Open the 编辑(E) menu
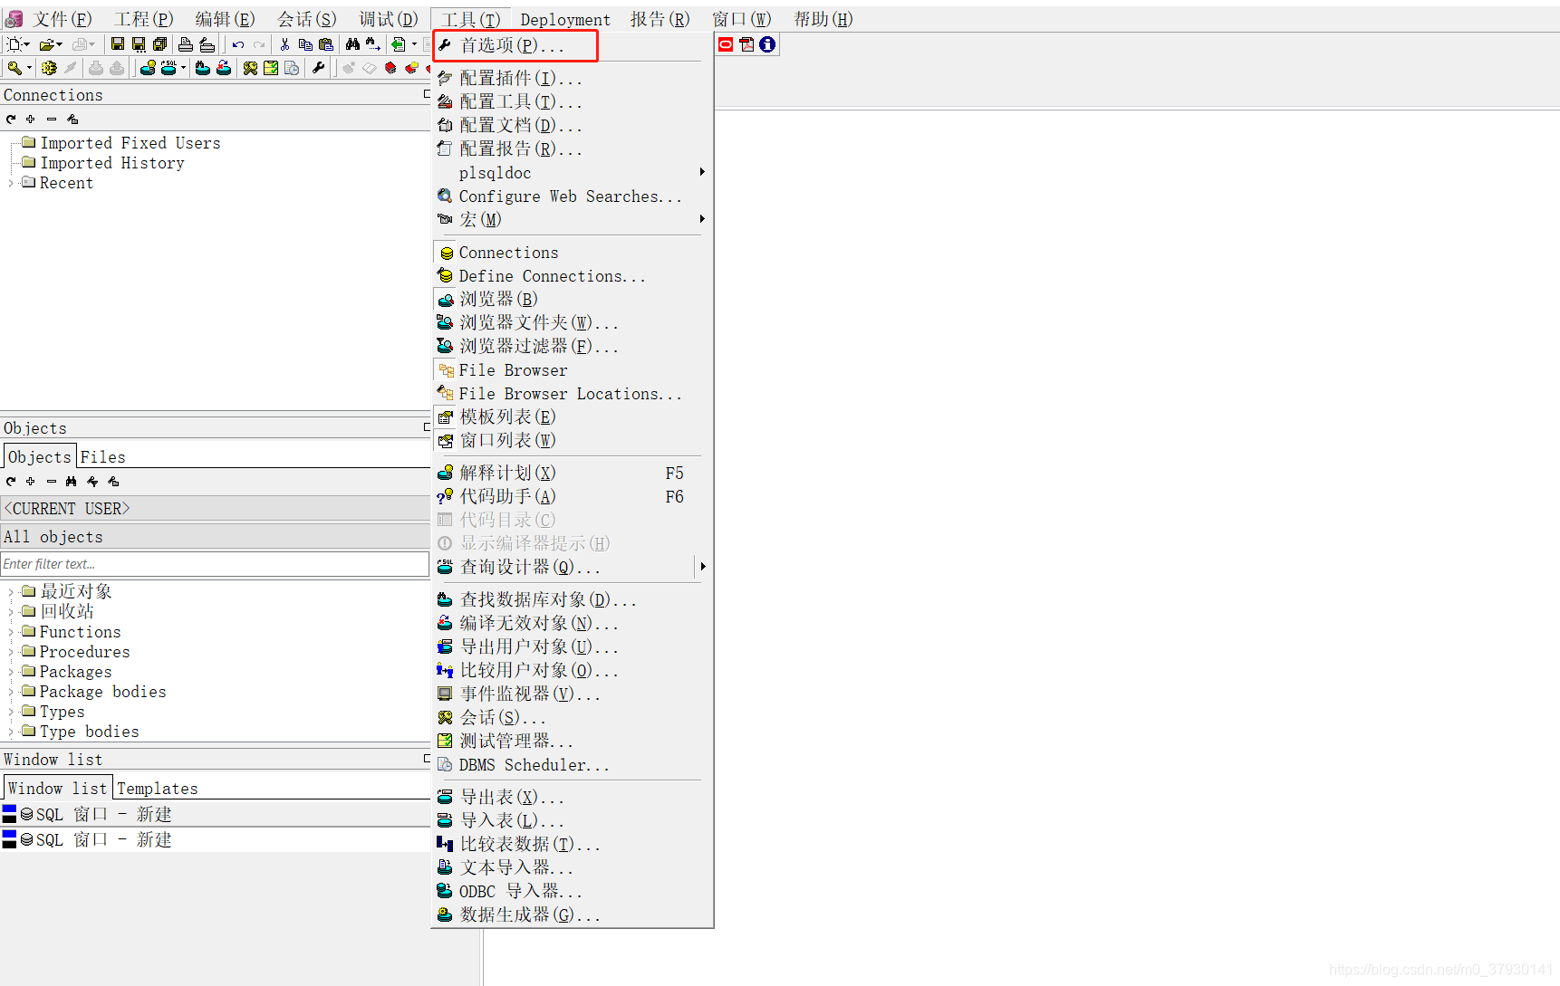1560x986 pixels. click(x=225, y=19)
